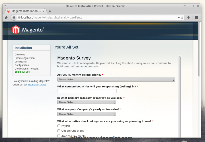Viewport: 205px width, 142px height.
Task: Click the green 'You're All Set!' step
Action: coord(22,72)
